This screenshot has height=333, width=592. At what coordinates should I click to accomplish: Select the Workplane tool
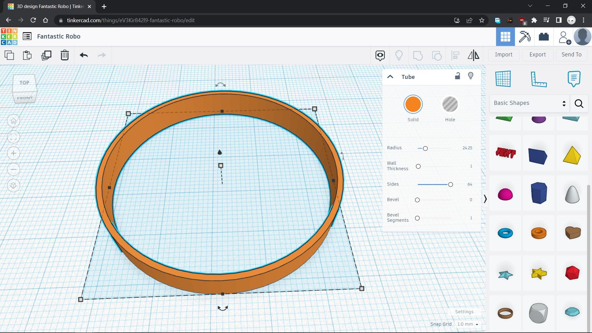tap(503, 79)
